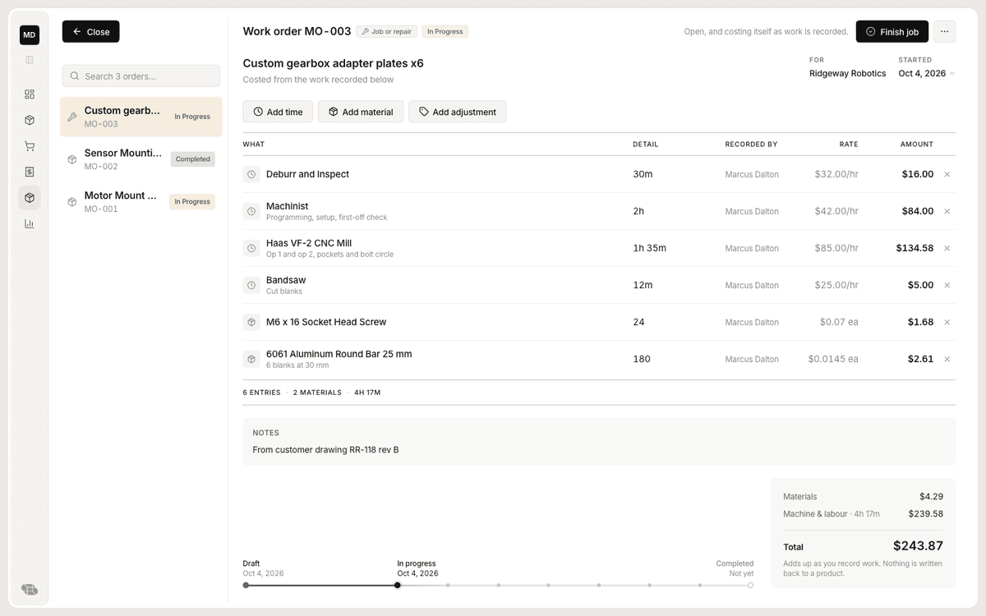
Task: Click the Custom gearbox adapter plates x6 title
Action: tap(334, 63)
